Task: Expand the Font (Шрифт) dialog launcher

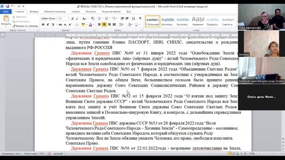Action: (94, 30)
